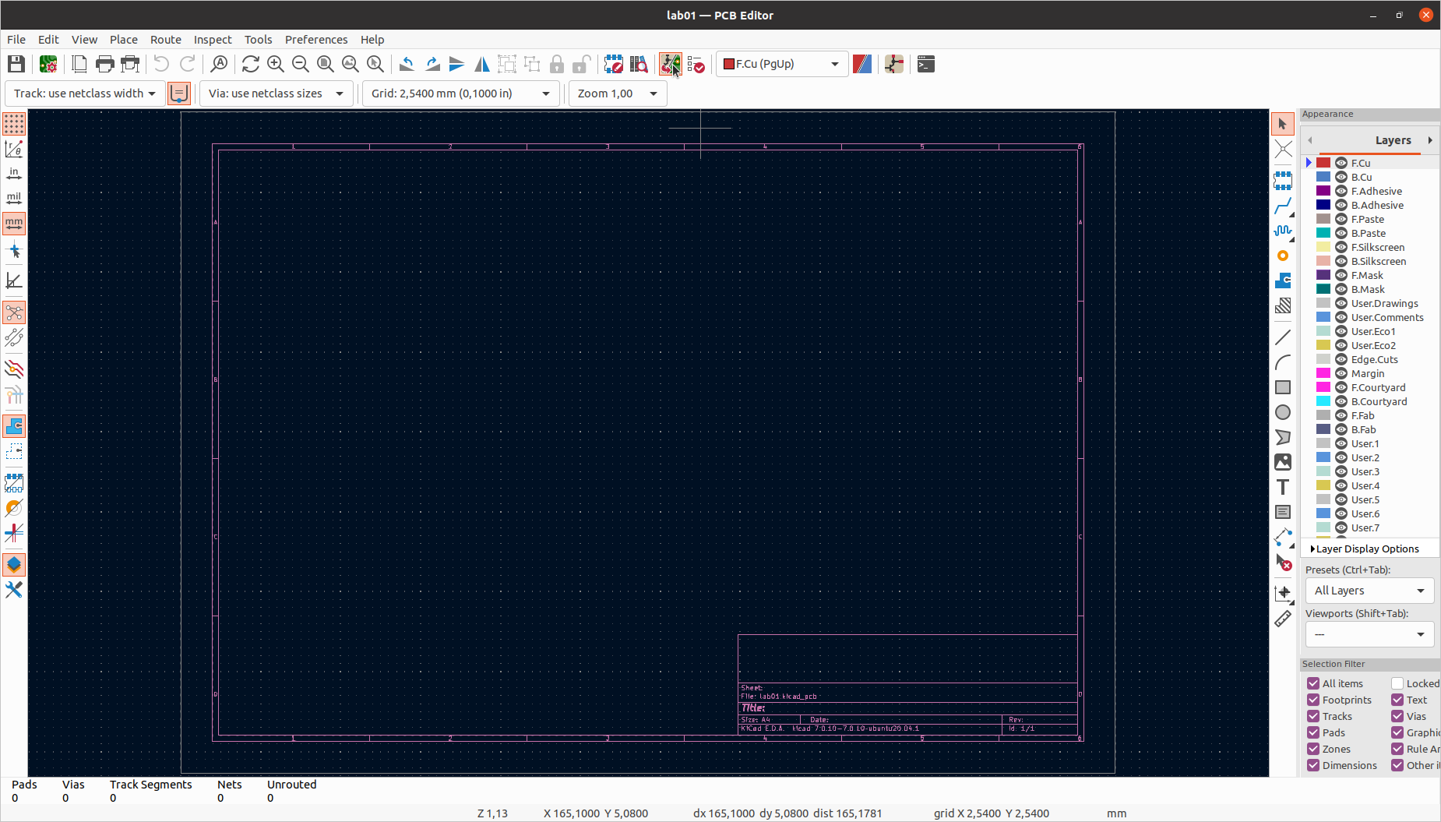Activate the Add Via tool
Image resolution: width=1441 pixels, height=822 pixels.
1283,256
